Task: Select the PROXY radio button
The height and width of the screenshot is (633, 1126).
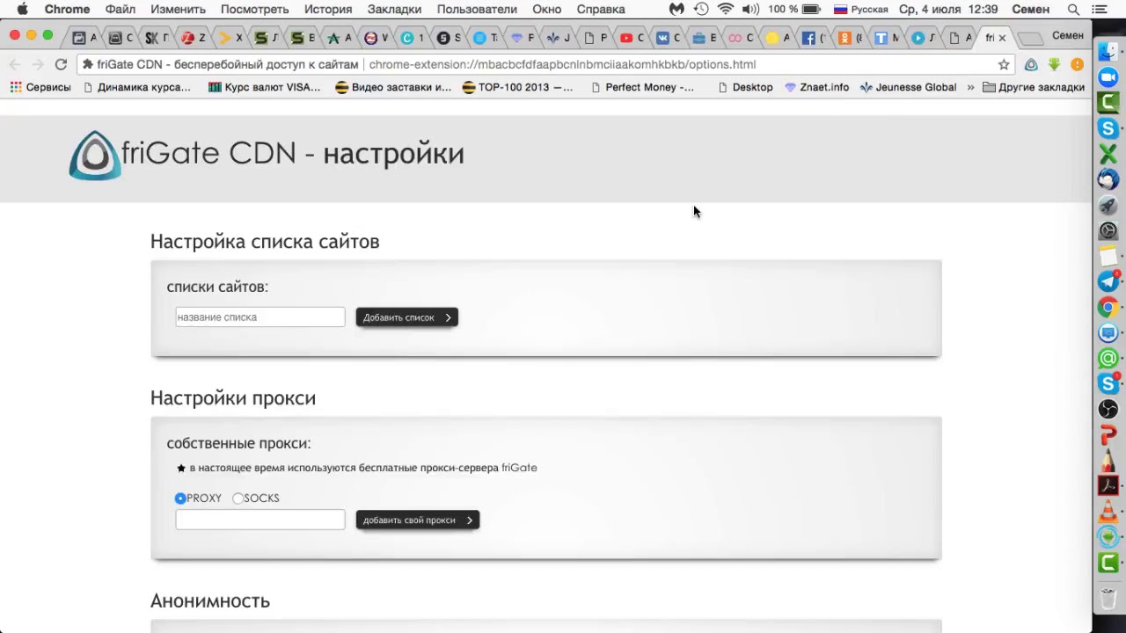Action: [x=180, y=498]
